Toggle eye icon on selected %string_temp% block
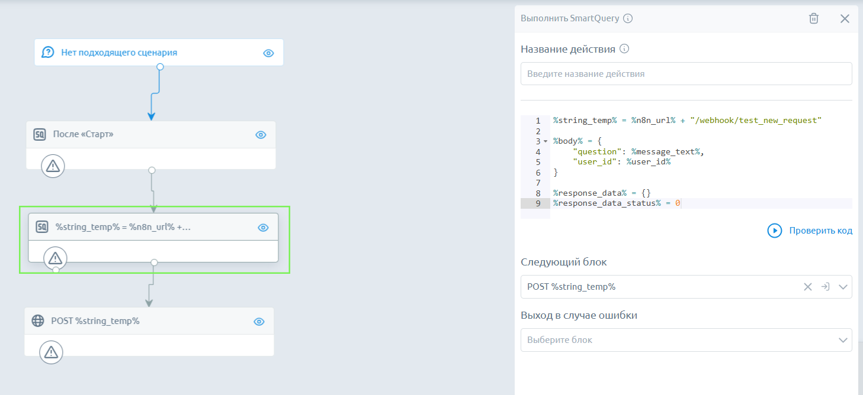 tap(264, 228)
